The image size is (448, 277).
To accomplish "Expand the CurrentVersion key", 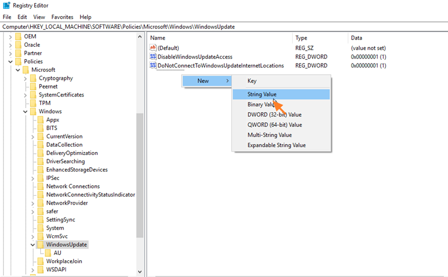I will point(32,137).
